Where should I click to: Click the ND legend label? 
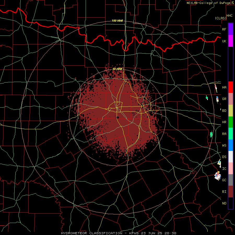[x=224, y=203]
